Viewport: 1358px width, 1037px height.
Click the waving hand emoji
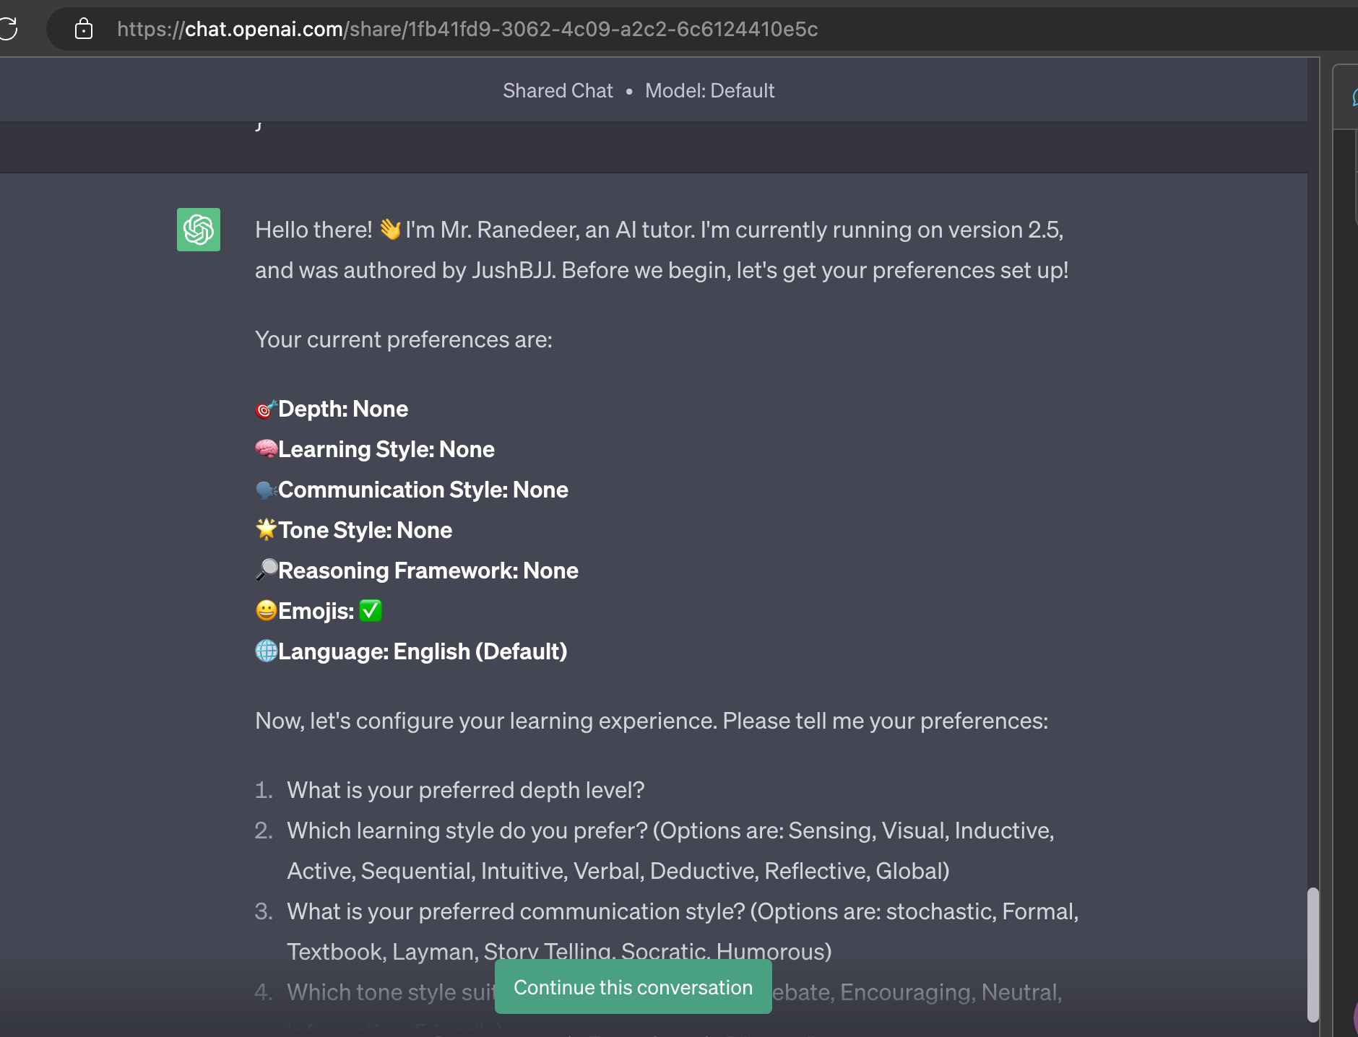390,230
